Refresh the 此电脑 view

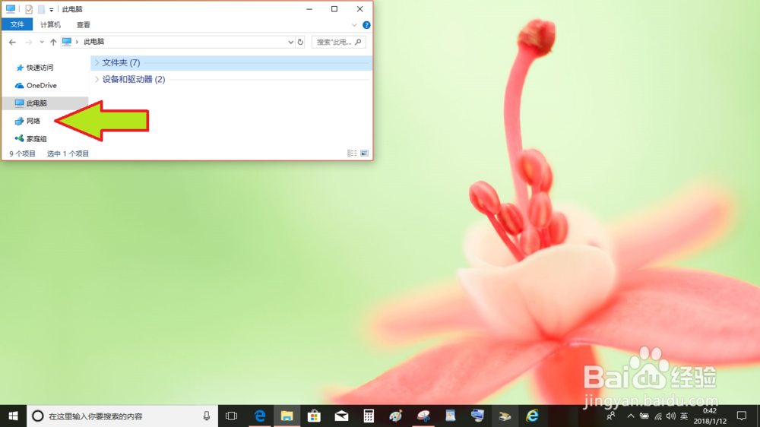[300, 42]
